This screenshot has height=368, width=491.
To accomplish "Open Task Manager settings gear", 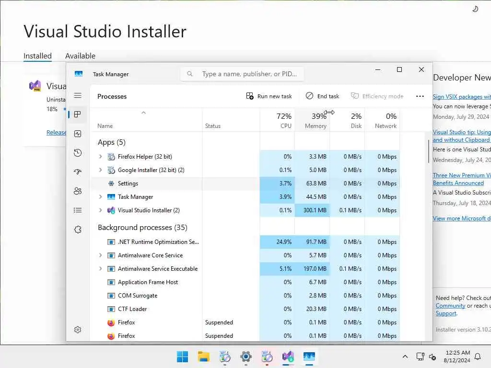I will click(78, 330).
